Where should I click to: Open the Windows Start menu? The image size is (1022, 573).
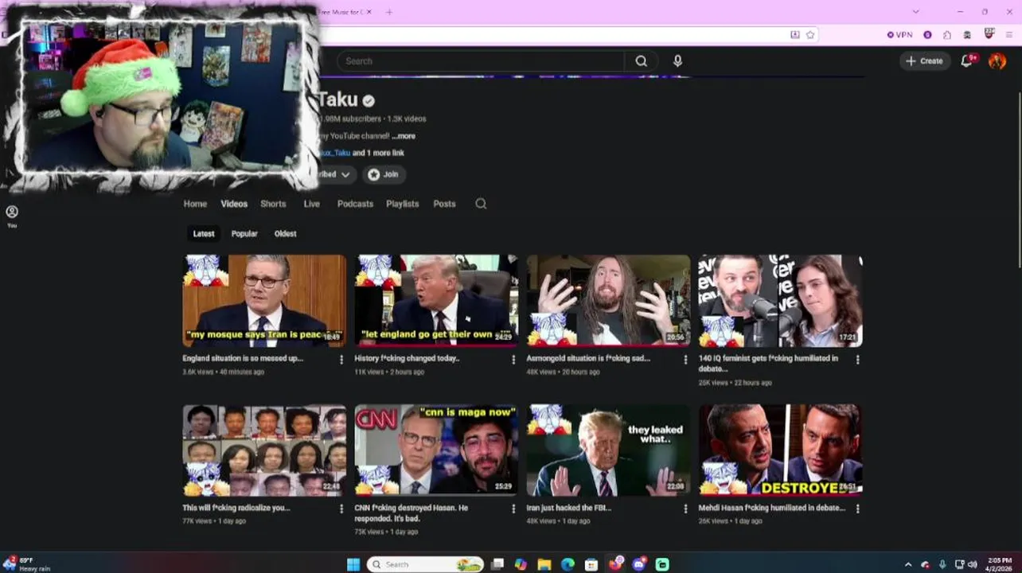click(x=353, y=564)
